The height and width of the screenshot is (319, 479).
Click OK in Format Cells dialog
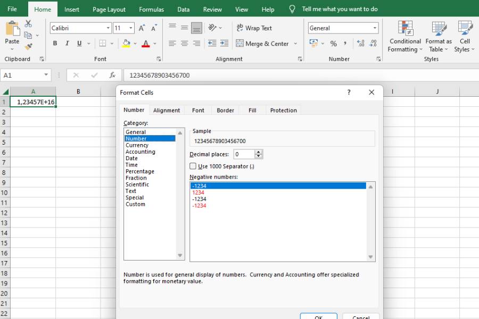[319, 316]
